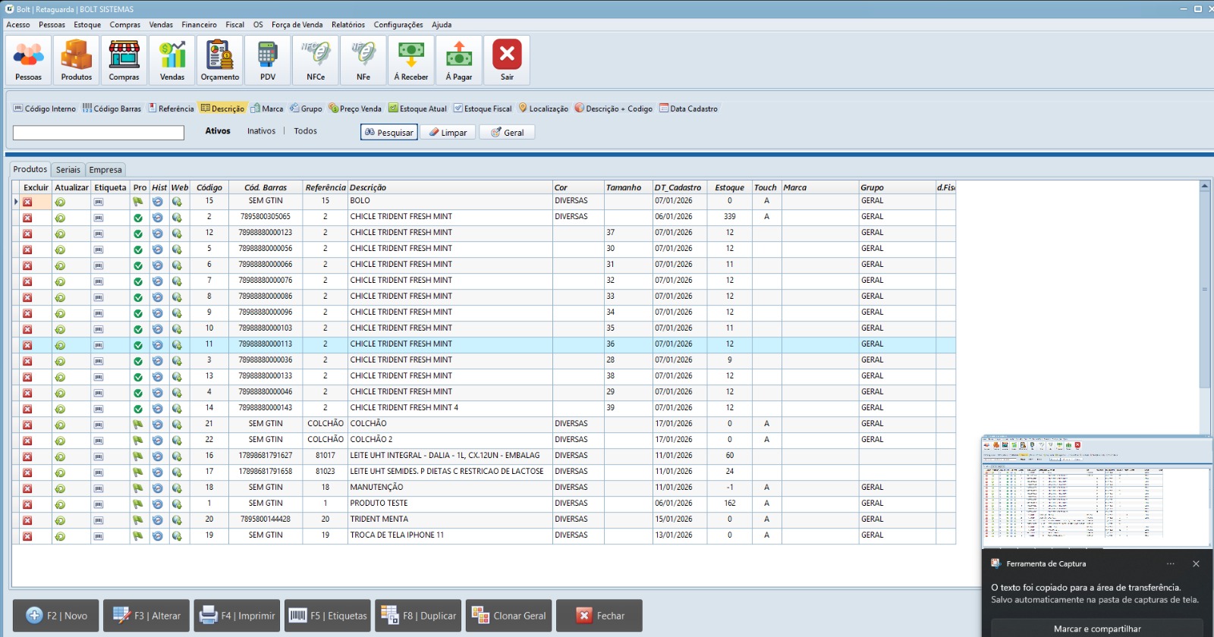
Task: Click update icon for COLCHÃO 2 row
Action: tap(60, 441)
